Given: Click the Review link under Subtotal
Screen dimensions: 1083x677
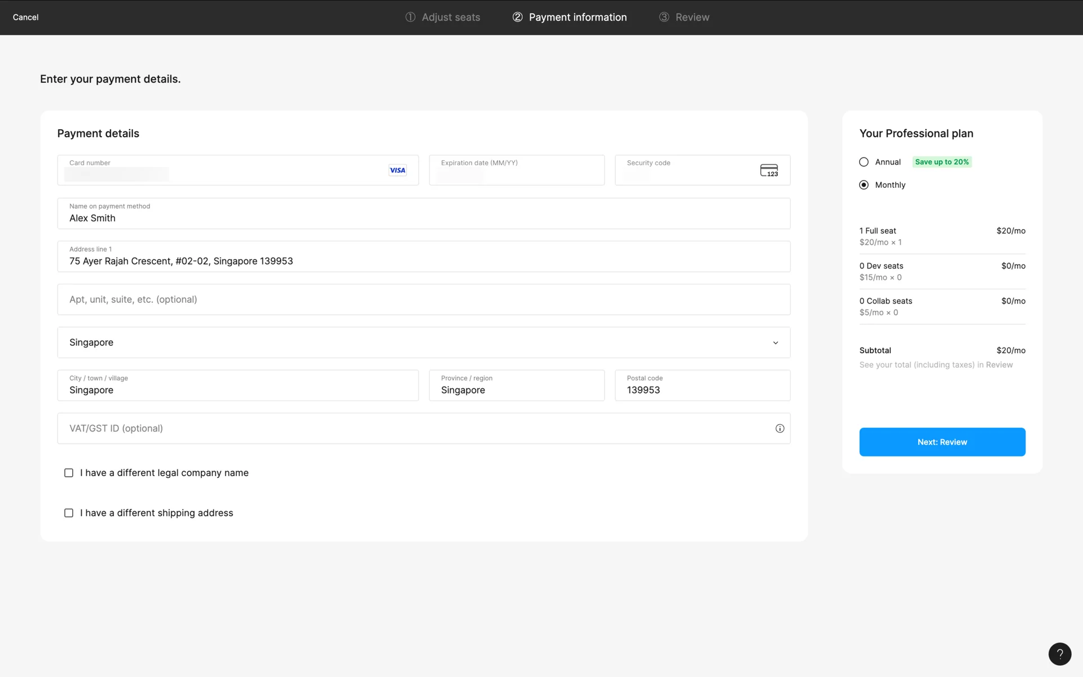Looking at the screenshot, I should pos(999,365).
